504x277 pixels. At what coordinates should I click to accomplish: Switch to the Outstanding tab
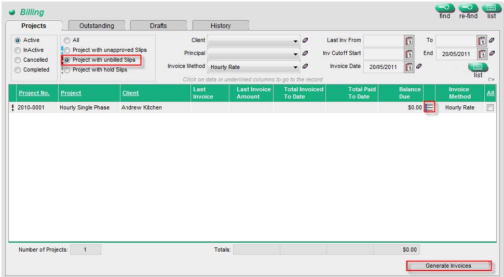pos(97,26)
